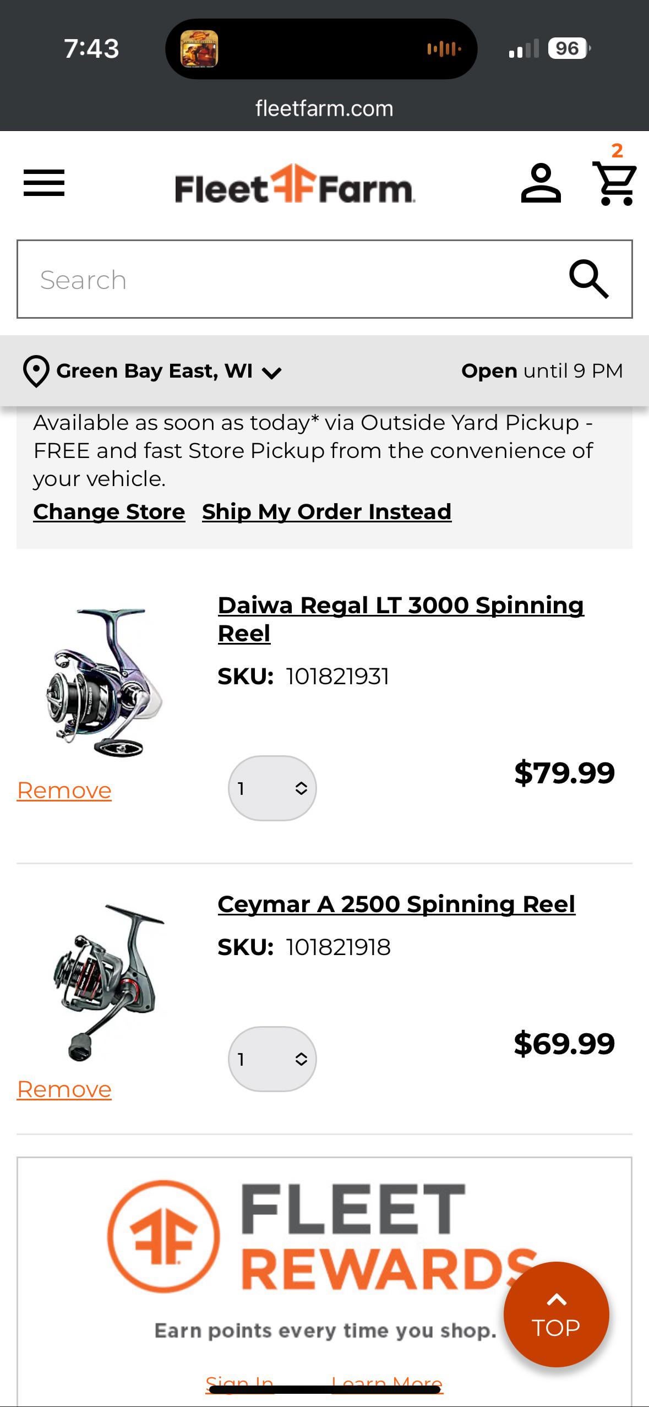Tap the now-playing album art in status bar
The height and width of the screenshot is (1407, 649).
click(x=199, y=49)
